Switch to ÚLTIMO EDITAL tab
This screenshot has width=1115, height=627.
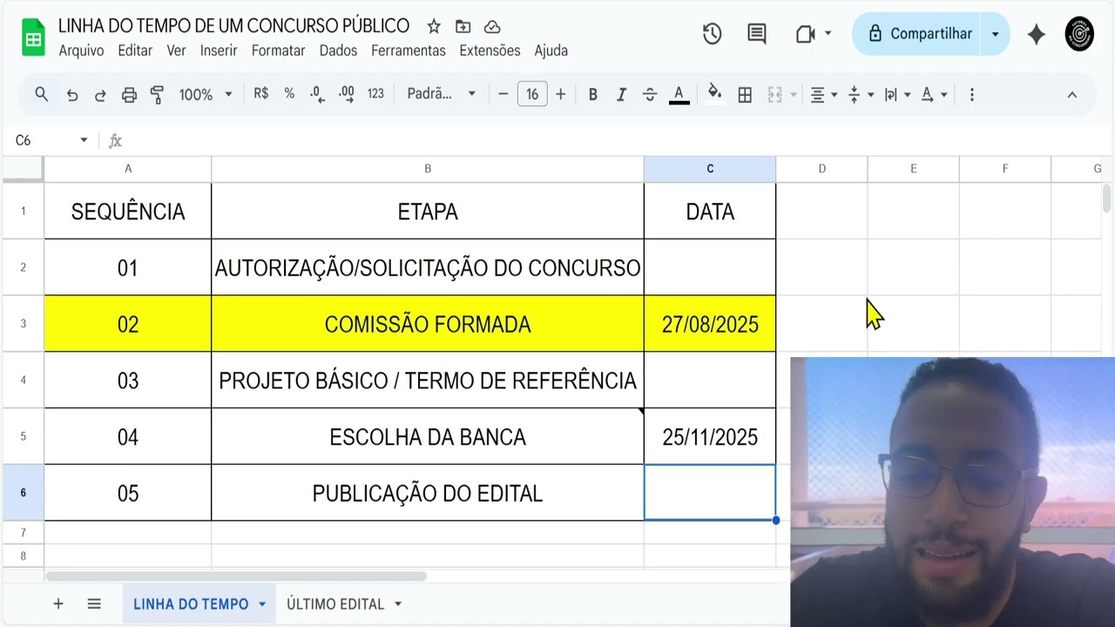click(335, 604)
